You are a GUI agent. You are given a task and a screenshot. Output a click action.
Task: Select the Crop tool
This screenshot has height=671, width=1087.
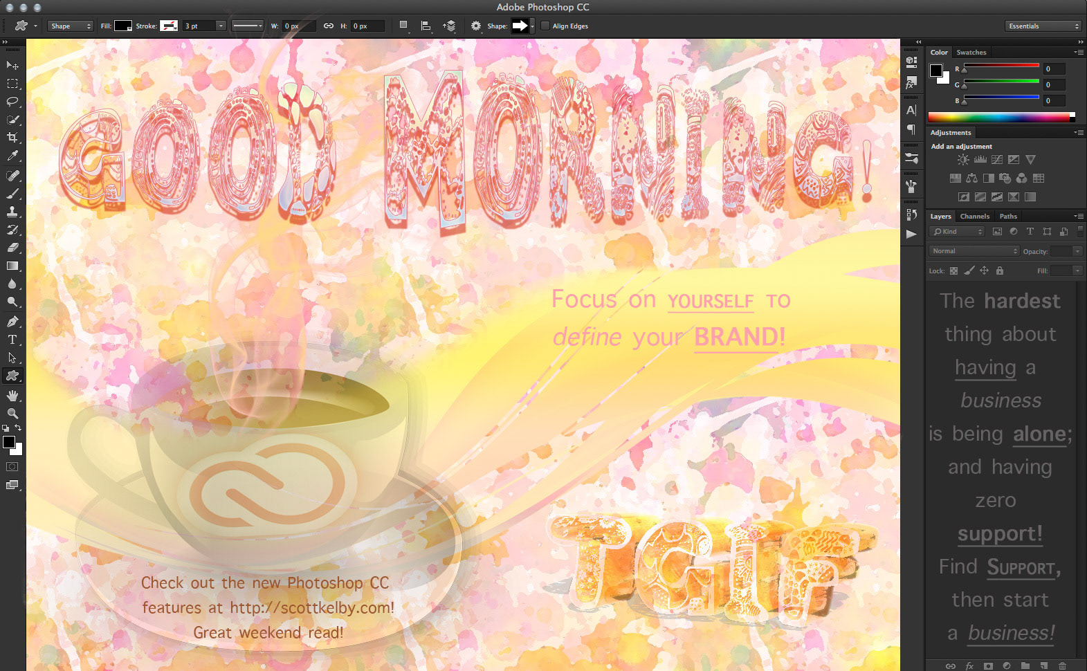pos(12,138)
